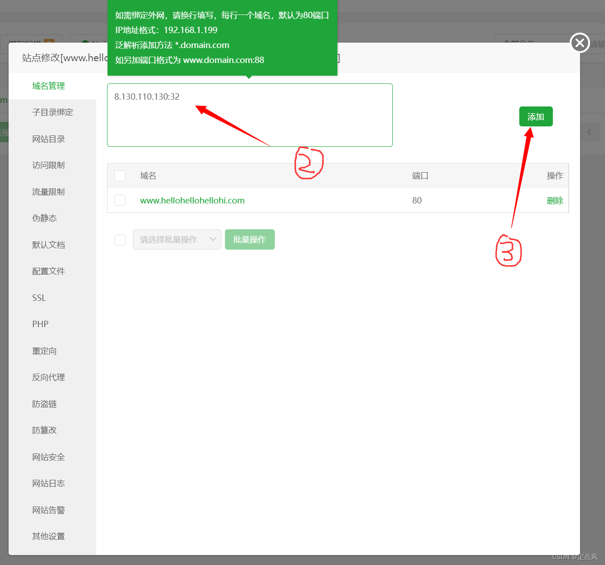
Task: Open the 访问限制 tab
Action: [x=49, y=165]
